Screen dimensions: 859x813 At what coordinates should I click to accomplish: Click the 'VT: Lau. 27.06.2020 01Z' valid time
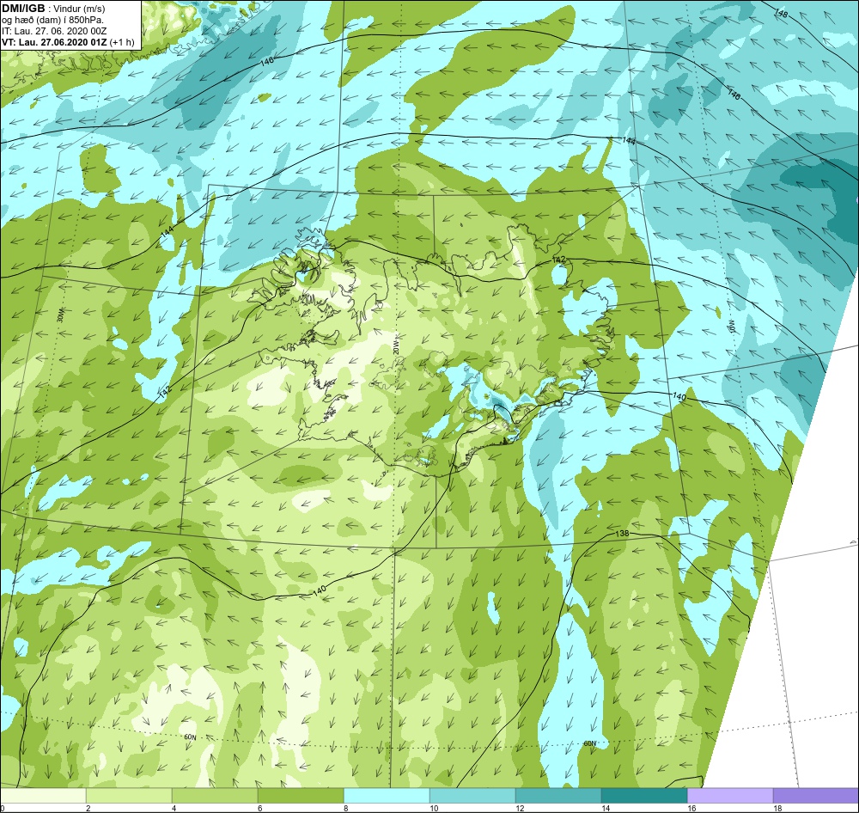[x=55, y=42]
